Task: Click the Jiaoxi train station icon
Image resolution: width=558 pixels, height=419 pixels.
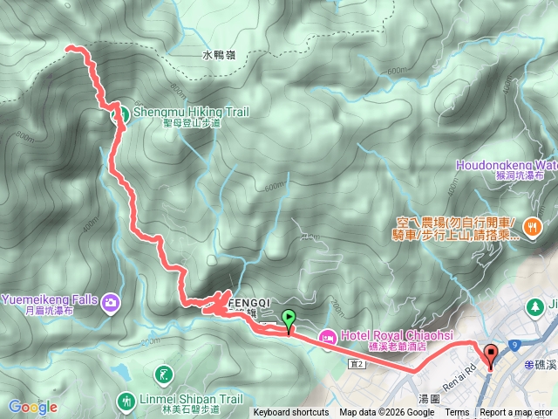Action: point(529,365)
